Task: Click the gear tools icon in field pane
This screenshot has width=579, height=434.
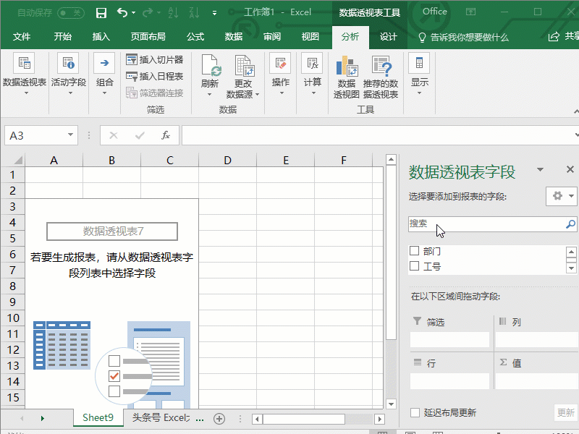Action: pyautogui.click(x=557, y=195)
